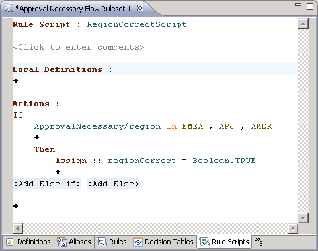Image resolution: width=318 pixels, height=251 pixels.
Task: Show the hidden tabs overflow list
Action: [x=258, y=241]
